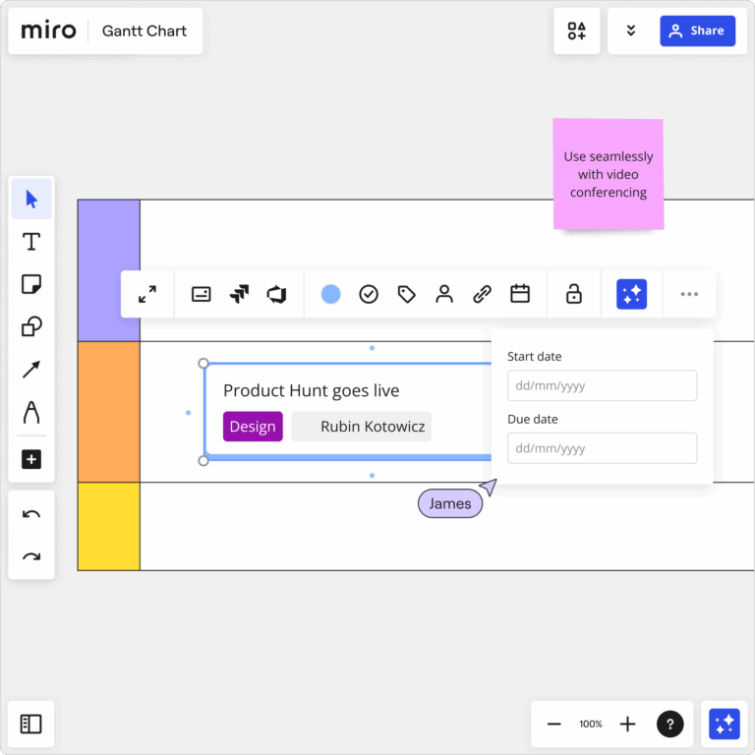Switch card type with card icon

pos(201,294)
